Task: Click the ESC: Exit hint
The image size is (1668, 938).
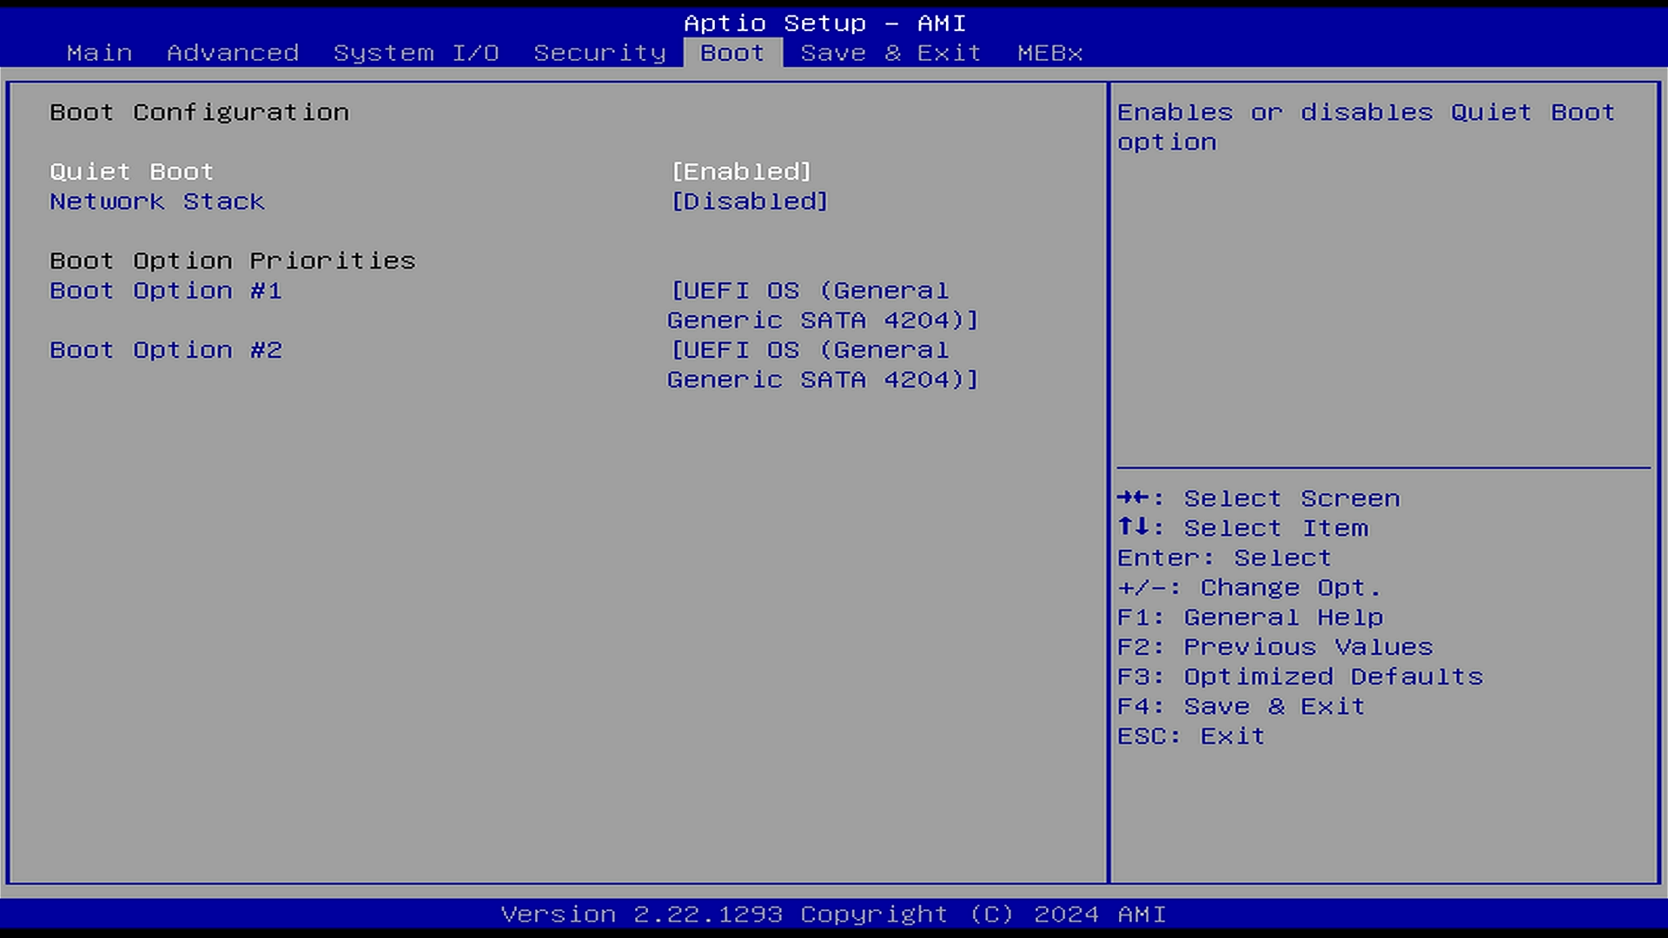Action: tap(1190, 736)
